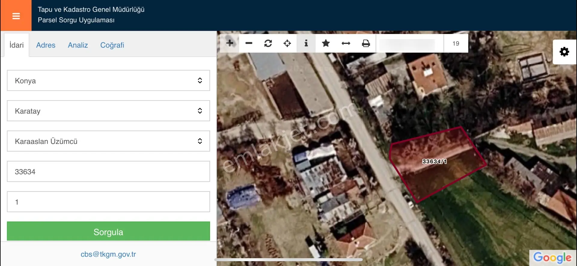Zoom in with the plus tool

pos(230,43)
